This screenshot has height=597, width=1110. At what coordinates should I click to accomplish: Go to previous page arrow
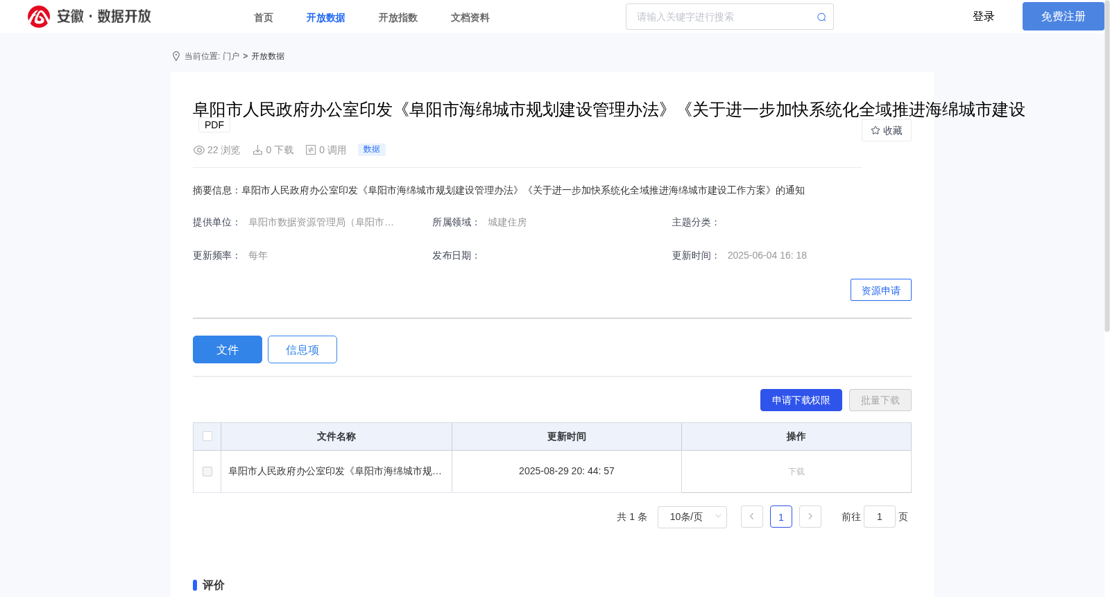[x=752, y=517]
